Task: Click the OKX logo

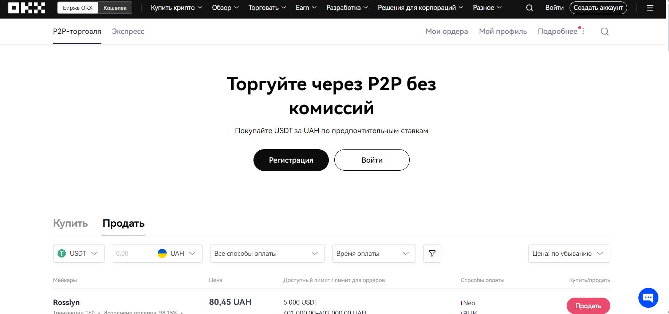Action: (x=27, y=8)
